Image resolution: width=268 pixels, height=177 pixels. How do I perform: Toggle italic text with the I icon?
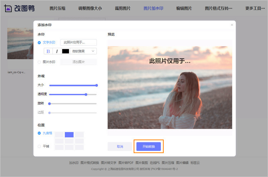point(57,51)
